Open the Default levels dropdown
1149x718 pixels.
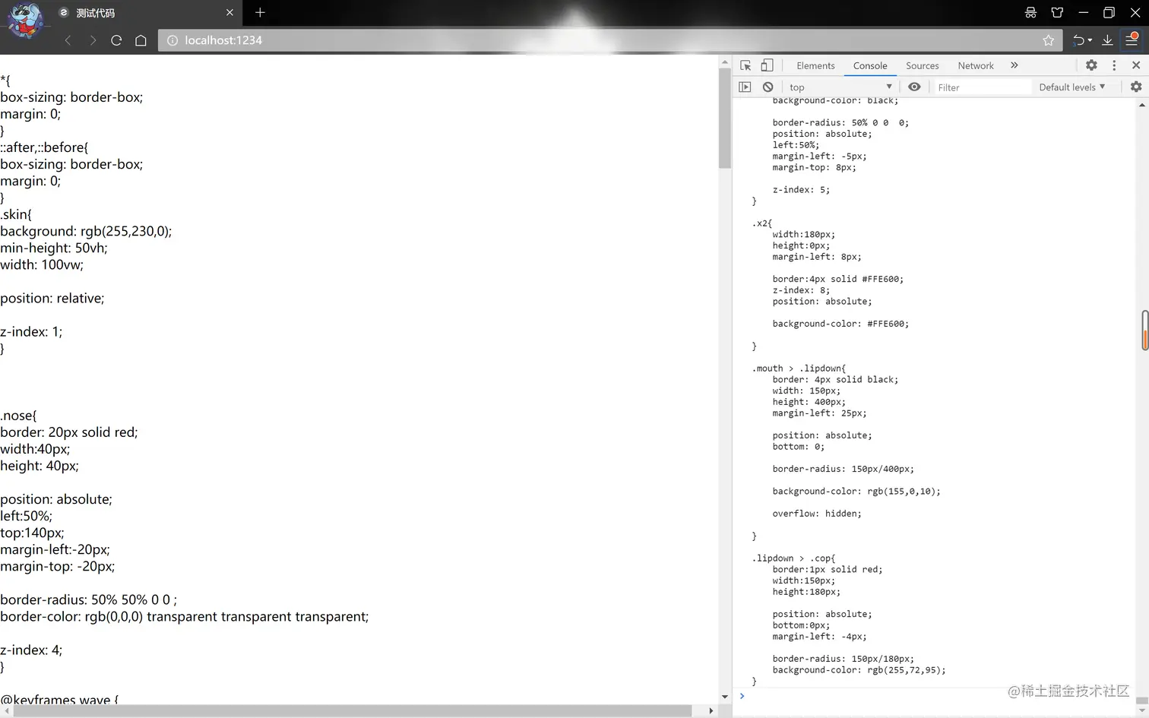(1071, 87)
